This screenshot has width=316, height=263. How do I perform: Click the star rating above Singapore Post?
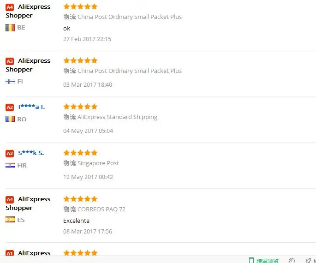[x=80, y=153]
